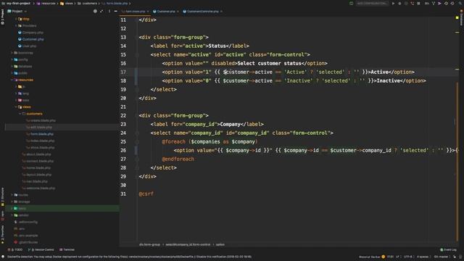This screenshot has height=261, width=464.
Task: Click the Run with Coverage icon
Action: click(x=406, y=4)
